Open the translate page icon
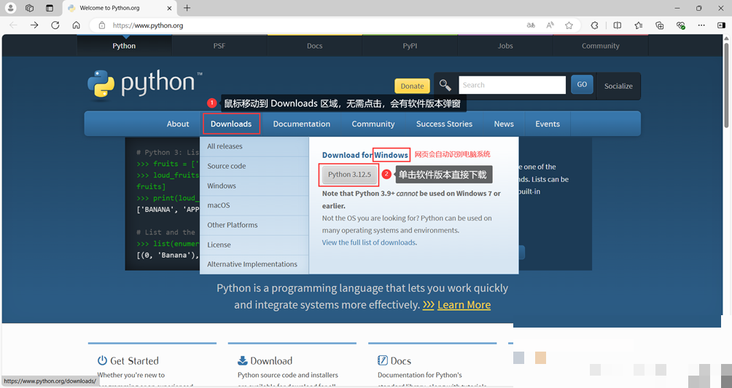Viewport: 732px width, 388px height. 531,25
